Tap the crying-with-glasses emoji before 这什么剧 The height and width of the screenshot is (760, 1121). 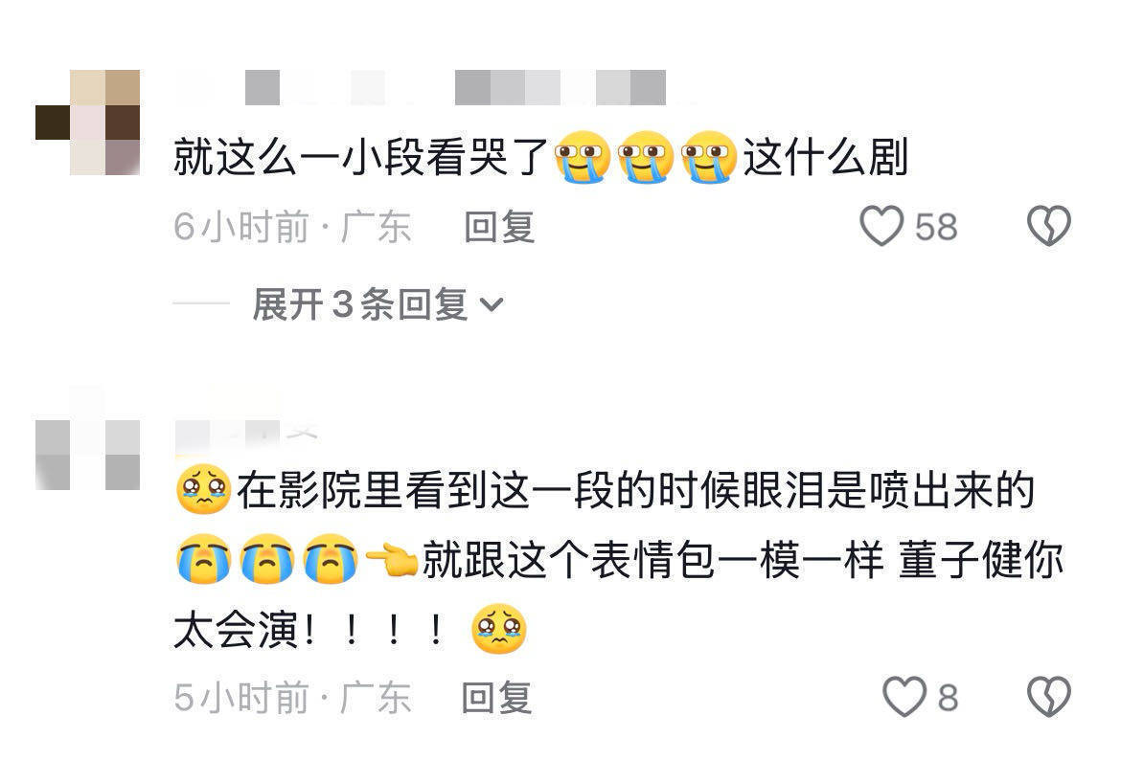(x=709, y=157)
